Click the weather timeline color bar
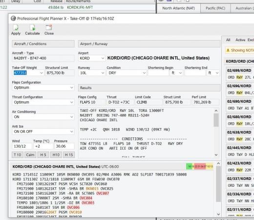This screenshot has width=254, height=220. point(199,166)
